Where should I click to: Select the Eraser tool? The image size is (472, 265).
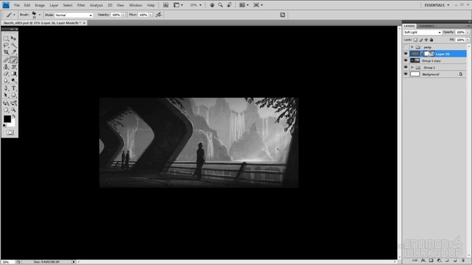click(x=6, y=74)
